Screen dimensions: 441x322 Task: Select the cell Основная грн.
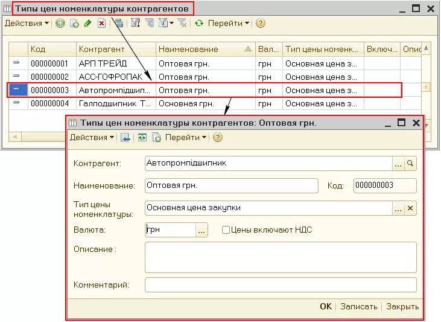[205, 103]
